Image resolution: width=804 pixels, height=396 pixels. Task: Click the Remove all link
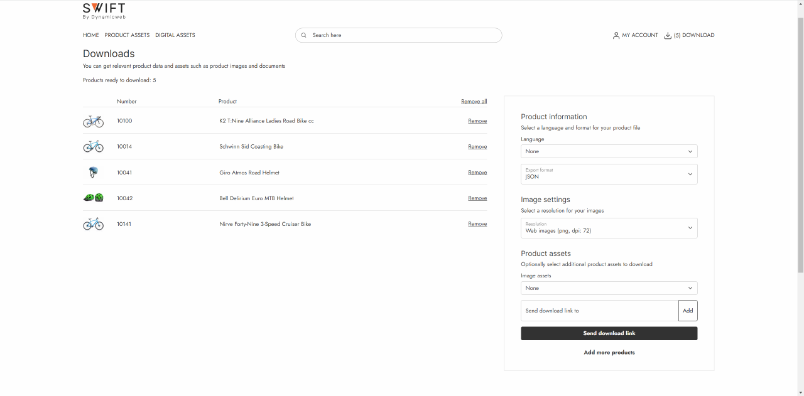click(474, 102)
